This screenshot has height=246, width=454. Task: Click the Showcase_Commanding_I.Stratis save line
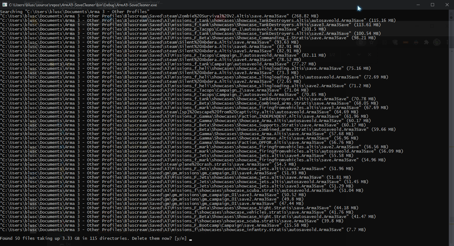[188, 38]
